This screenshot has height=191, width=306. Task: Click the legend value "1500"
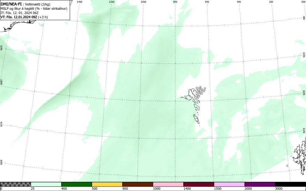[218, 189]
